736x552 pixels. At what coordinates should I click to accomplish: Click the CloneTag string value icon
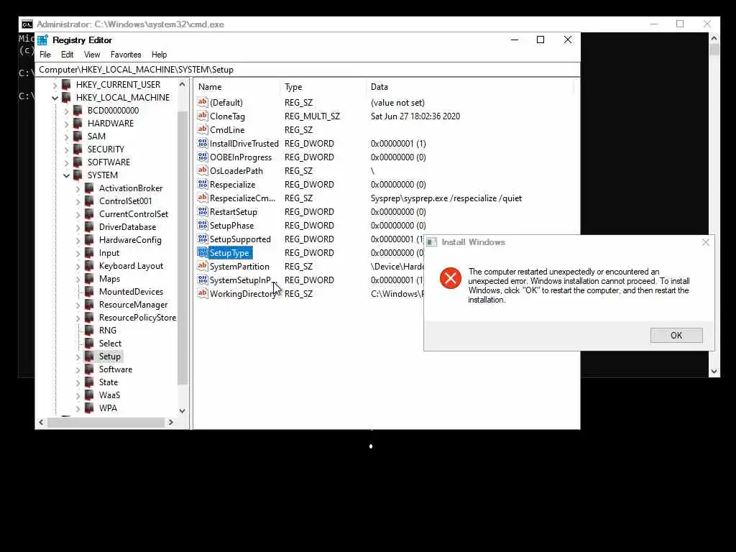tap(202, 116)
